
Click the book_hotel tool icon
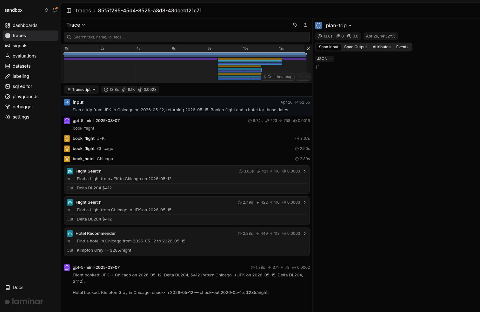tap(67, 159)
